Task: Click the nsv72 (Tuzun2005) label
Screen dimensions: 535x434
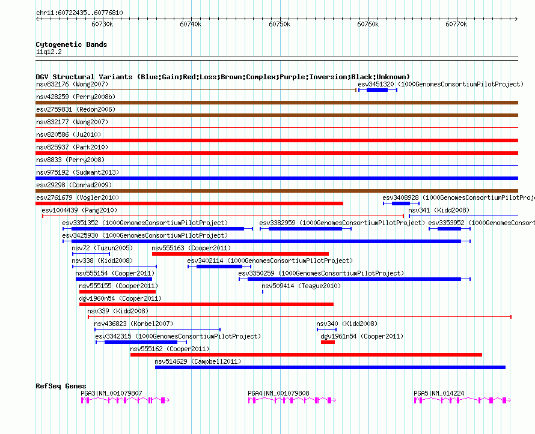Action: (x=102, y=248)
